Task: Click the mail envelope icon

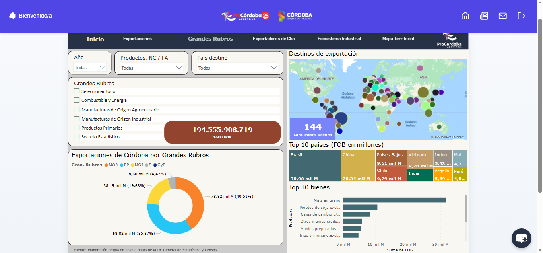Action: click(502, 16)
